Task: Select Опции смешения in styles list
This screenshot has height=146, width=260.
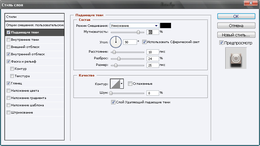Action: coord(35,25)
